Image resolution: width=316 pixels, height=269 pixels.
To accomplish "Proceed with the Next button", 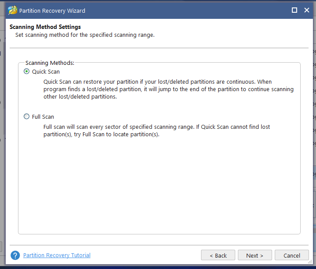I will [255, 255].
